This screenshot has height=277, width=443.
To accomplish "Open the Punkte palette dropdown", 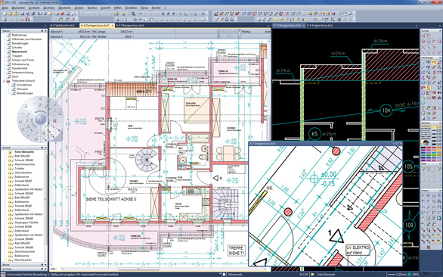I will click(440, 30).
